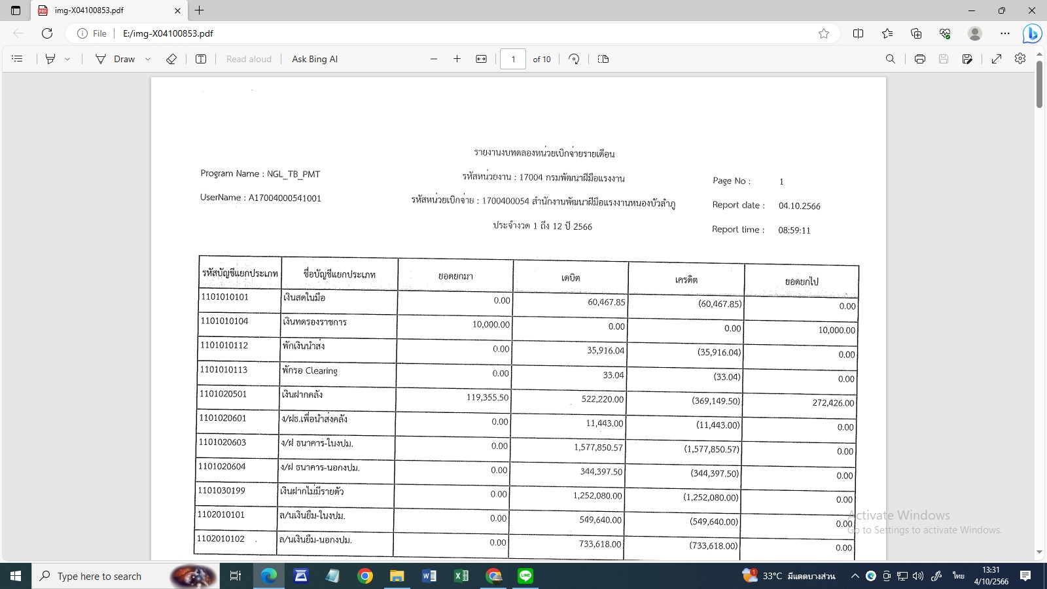Expand the Draw options dropdown arrow
1047x589 pixels.
coord(148,59)
